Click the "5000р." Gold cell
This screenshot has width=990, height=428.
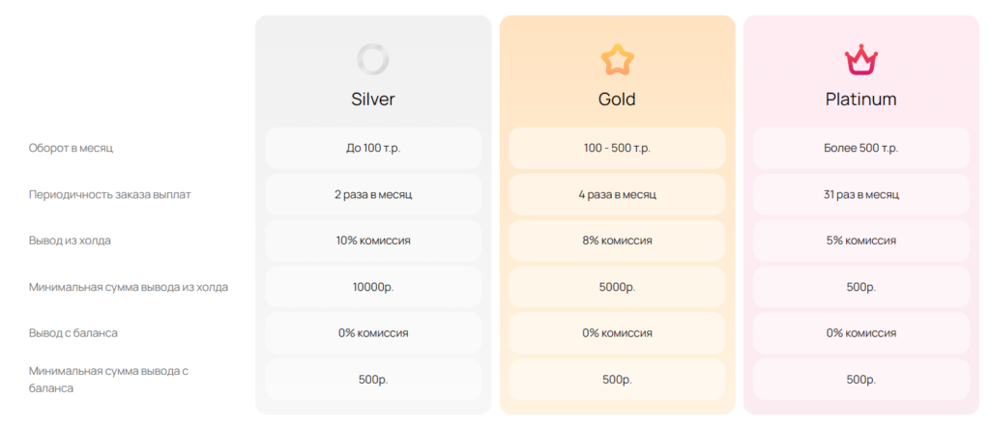coord(617,287)
